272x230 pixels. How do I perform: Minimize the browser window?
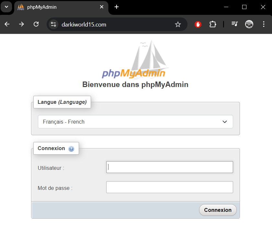pos(226,7)
